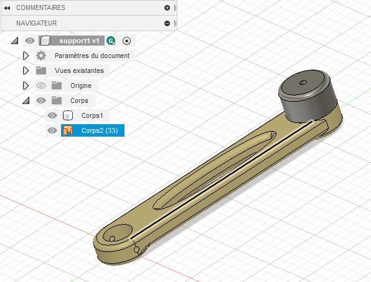The image size is (371, 282).
Task: Click the Origine folder icon
Action: [57, 85]
